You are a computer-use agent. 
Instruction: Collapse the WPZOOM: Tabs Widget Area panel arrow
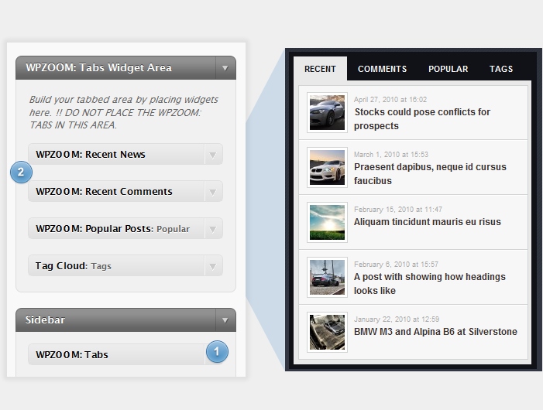[225, 68]
